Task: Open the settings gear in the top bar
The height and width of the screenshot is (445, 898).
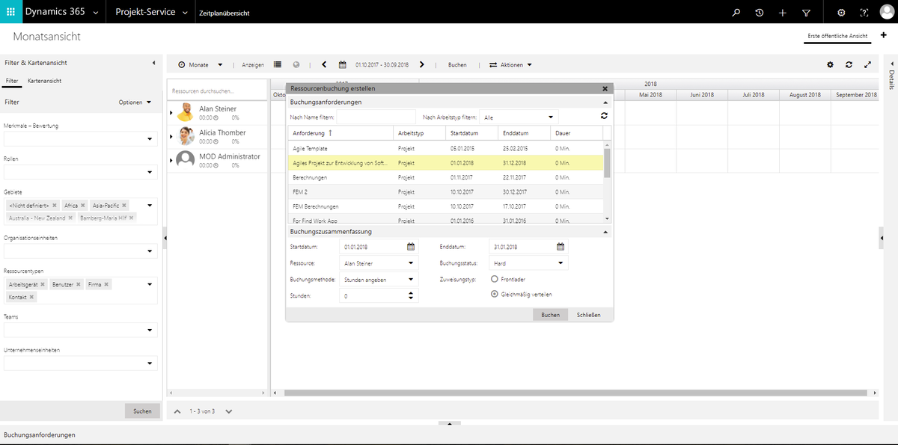Action: click(841, 13)
